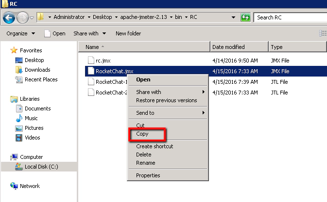Click date 4/15/2016 7:39 AM cell
This screenshot has width=327, height=202.
pos(235,82)
